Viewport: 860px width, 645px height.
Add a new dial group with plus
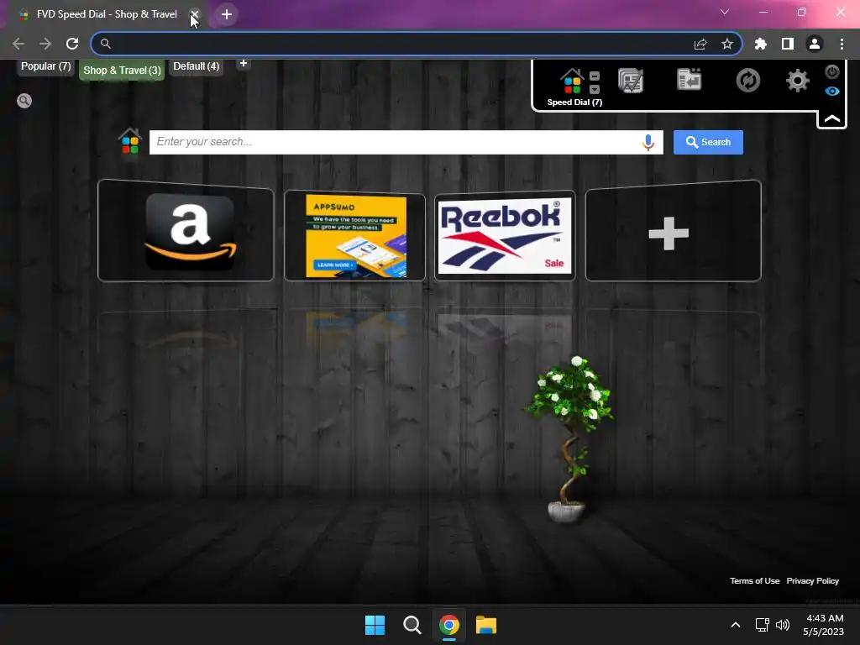(244, 64)
